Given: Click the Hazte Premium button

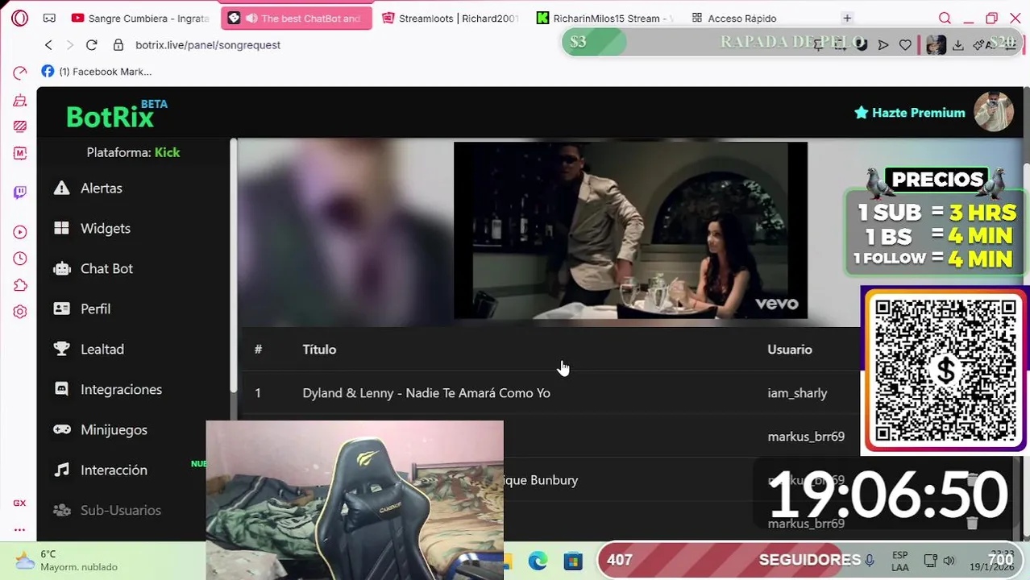Looking at the screenshot, I should [909, 113].
